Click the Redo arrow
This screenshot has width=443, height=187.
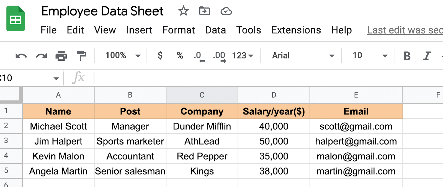coord(41,56)
